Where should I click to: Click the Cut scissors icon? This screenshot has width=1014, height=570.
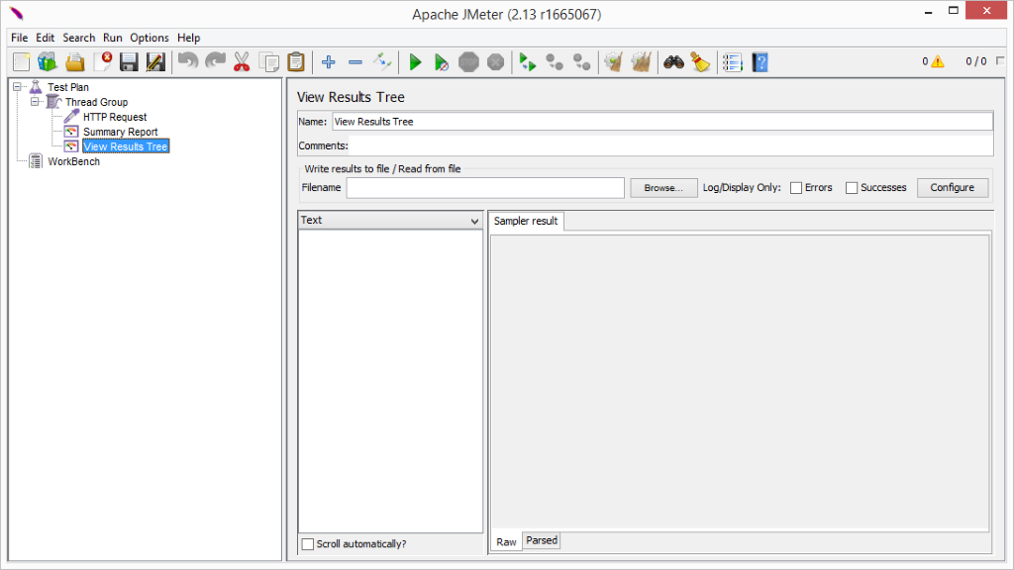[242, 62]
